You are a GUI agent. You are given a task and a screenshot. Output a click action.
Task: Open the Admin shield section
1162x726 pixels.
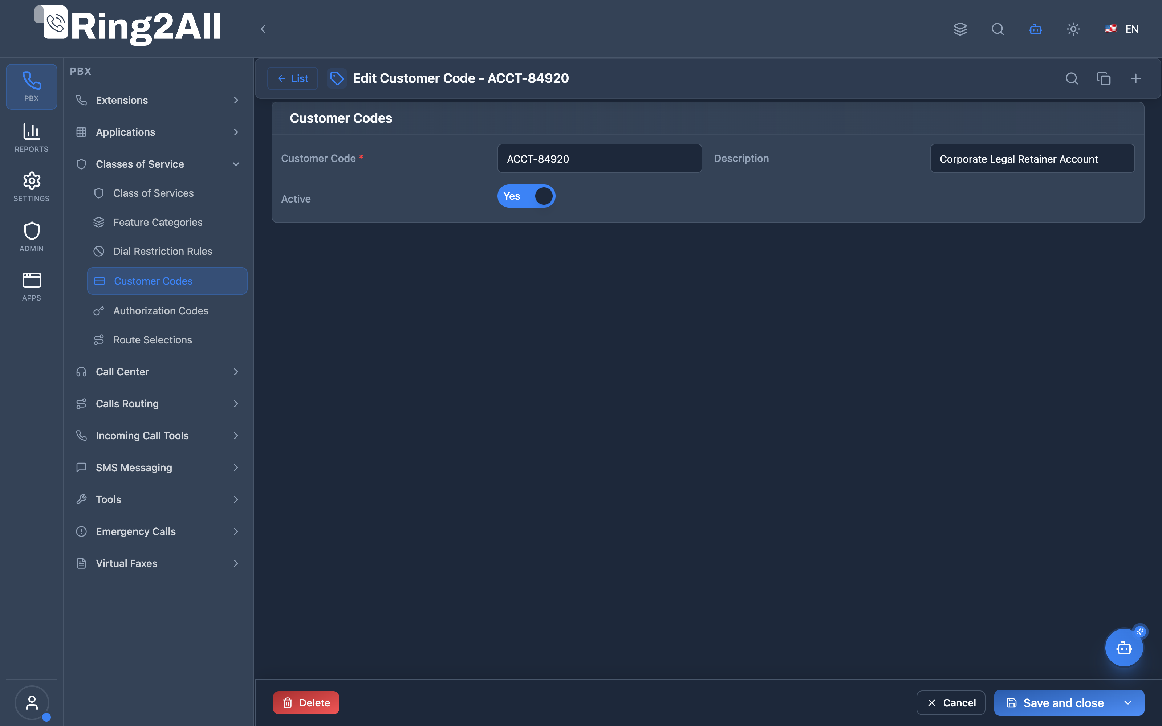tap(32, 237)
